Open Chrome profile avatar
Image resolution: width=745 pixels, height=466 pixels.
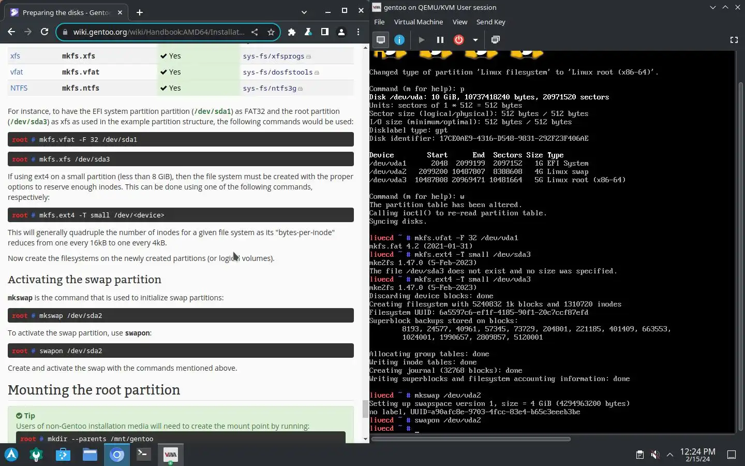[341, 32]
